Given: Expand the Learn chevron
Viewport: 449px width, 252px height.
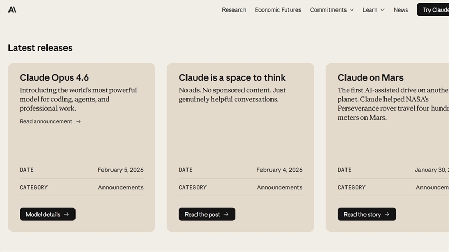Looking at the screenshot, I should click(382, 10).
